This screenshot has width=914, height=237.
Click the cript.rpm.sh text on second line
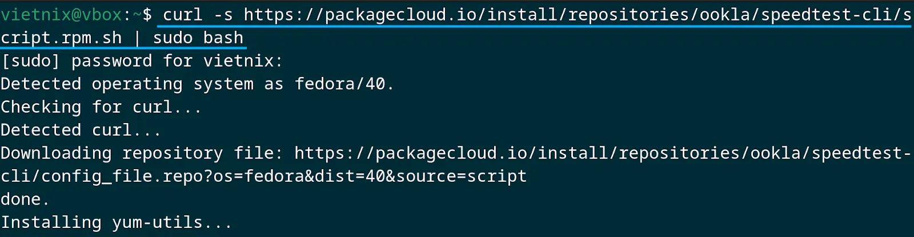(x=61, y=38)
